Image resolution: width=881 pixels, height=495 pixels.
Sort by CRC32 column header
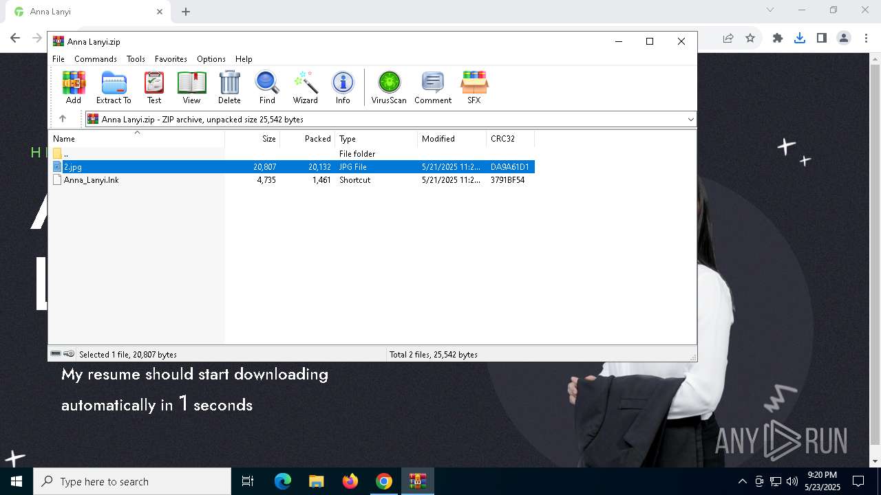[510, 139]
